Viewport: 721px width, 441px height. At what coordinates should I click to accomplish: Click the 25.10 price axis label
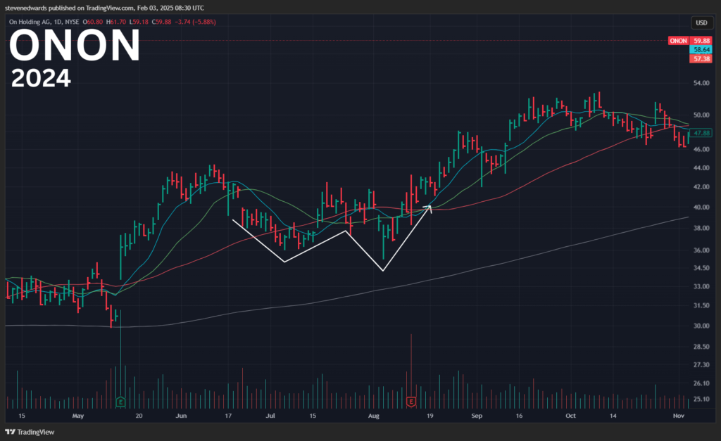tap(701, 400)
